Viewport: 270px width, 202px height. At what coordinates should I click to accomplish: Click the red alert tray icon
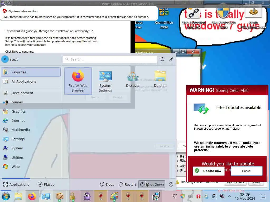pos(198,196)
